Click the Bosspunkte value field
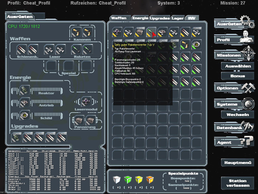 (183, 181)
